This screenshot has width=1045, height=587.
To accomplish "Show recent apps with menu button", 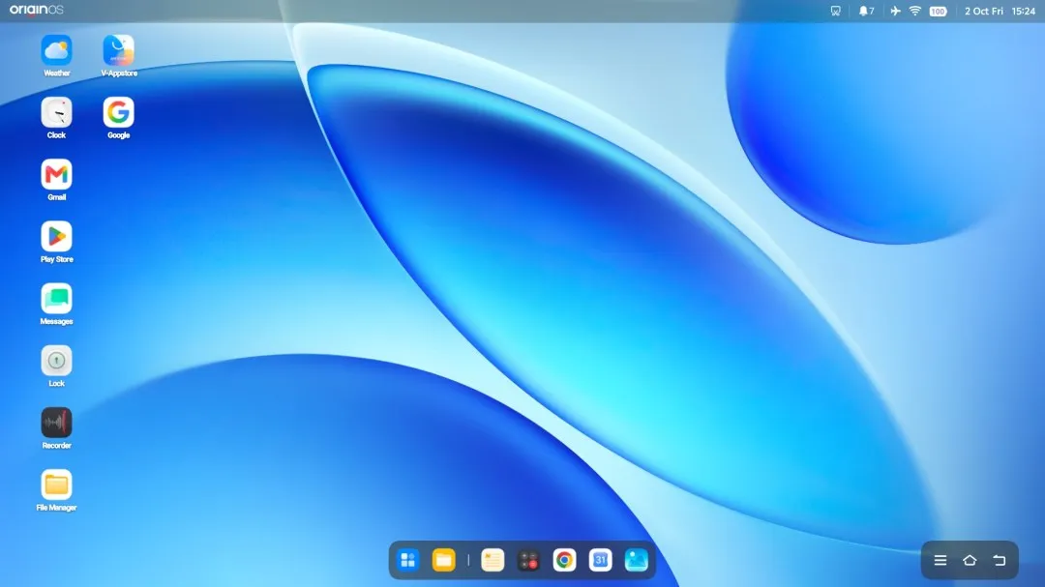I will pos(940,560).
